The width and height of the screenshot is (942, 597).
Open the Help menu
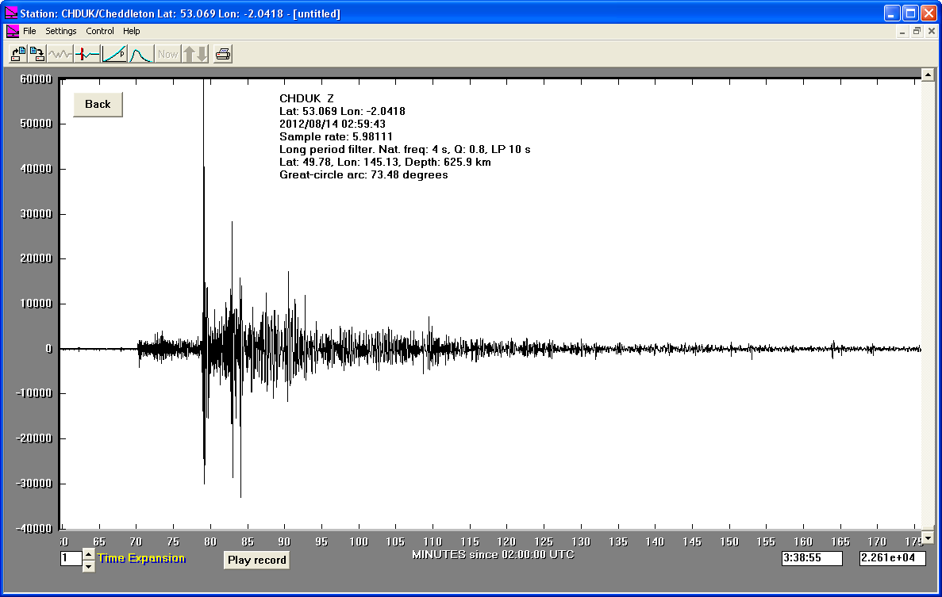click(132, 31)
